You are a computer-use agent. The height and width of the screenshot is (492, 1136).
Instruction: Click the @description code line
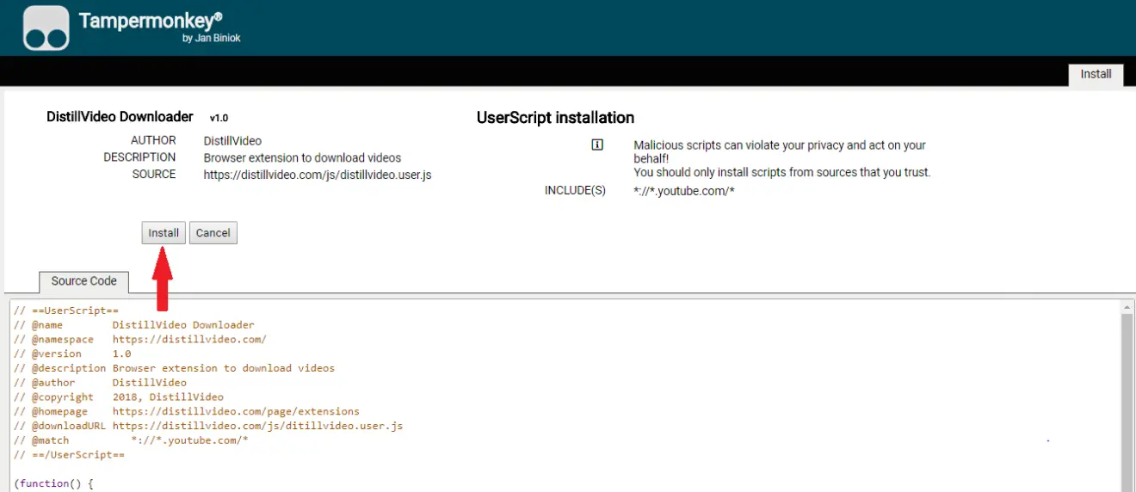(174, 368)
